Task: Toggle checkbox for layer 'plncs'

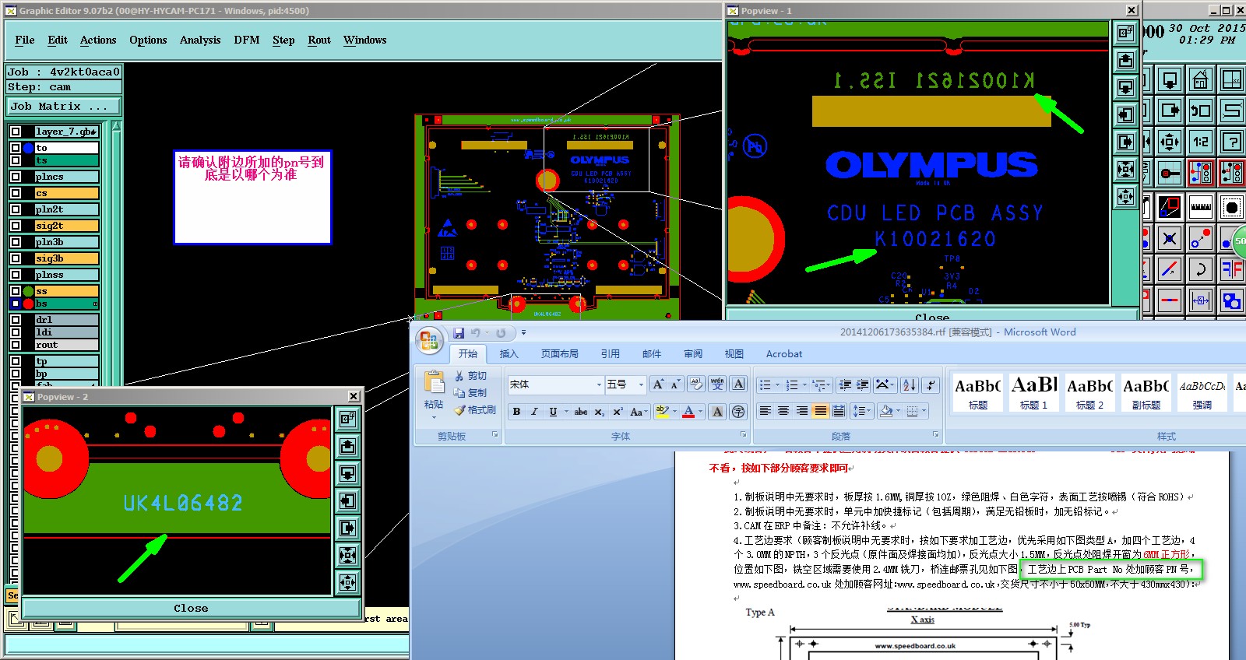Action: [16, 177]
